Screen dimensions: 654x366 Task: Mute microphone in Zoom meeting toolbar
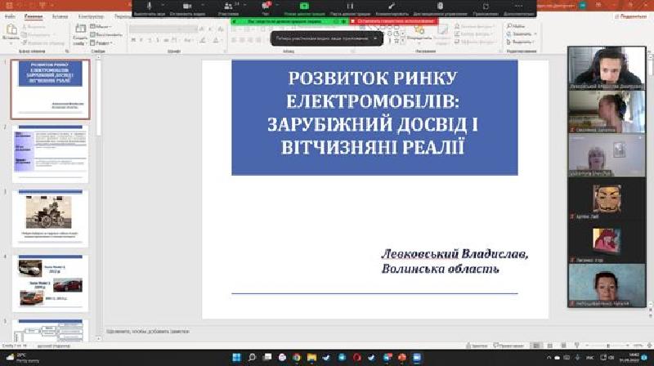[150, 7]
